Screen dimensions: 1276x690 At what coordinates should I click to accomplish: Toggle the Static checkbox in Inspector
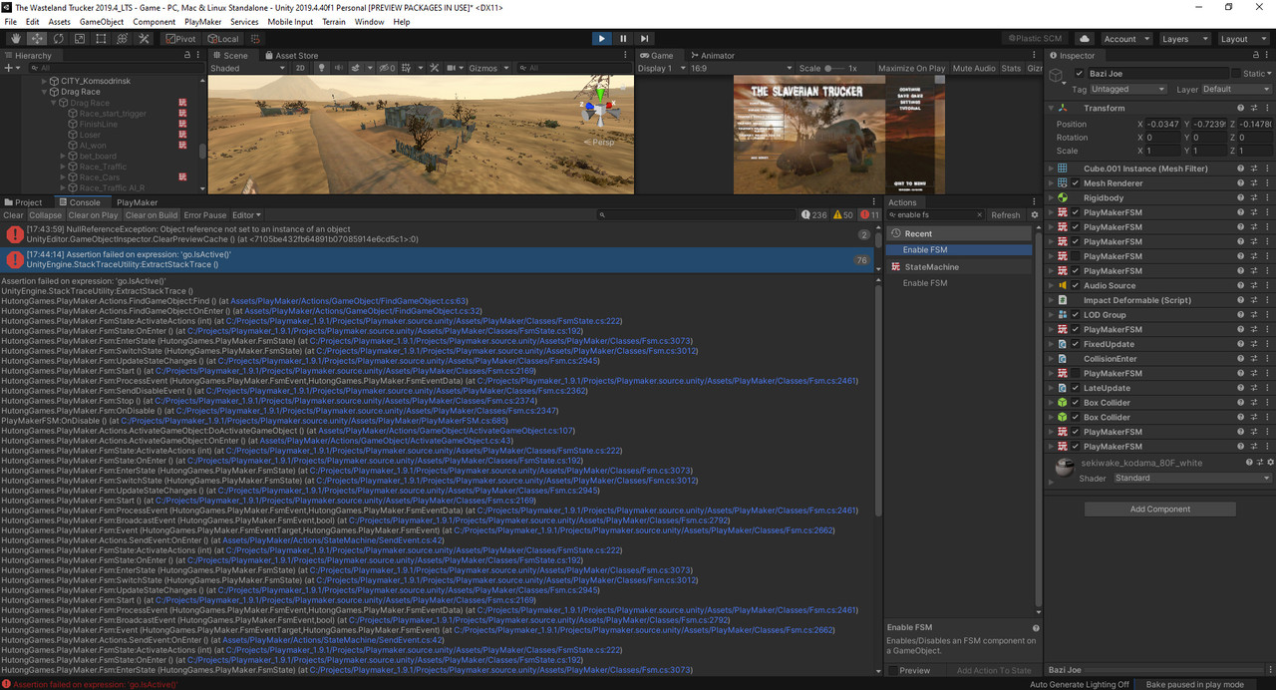click(x=1236, y=74)
